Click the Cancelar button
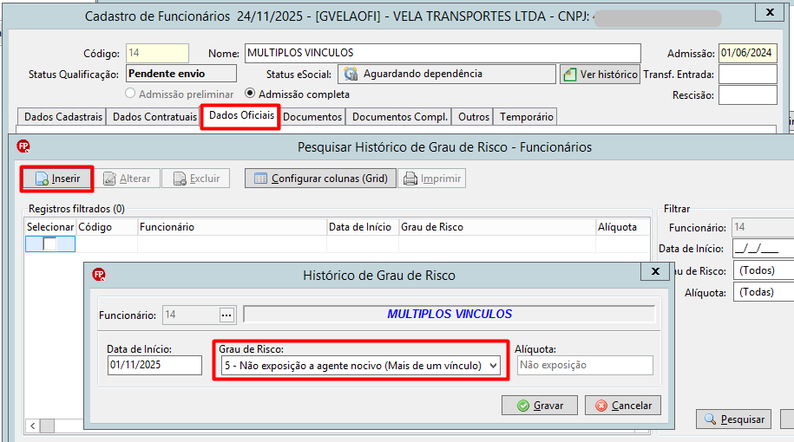The height and width of the screenshot is (442, 794). click(x=623, y=406)
